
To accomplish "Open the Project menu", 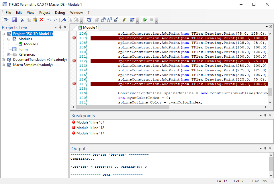I will coord(44,13).
